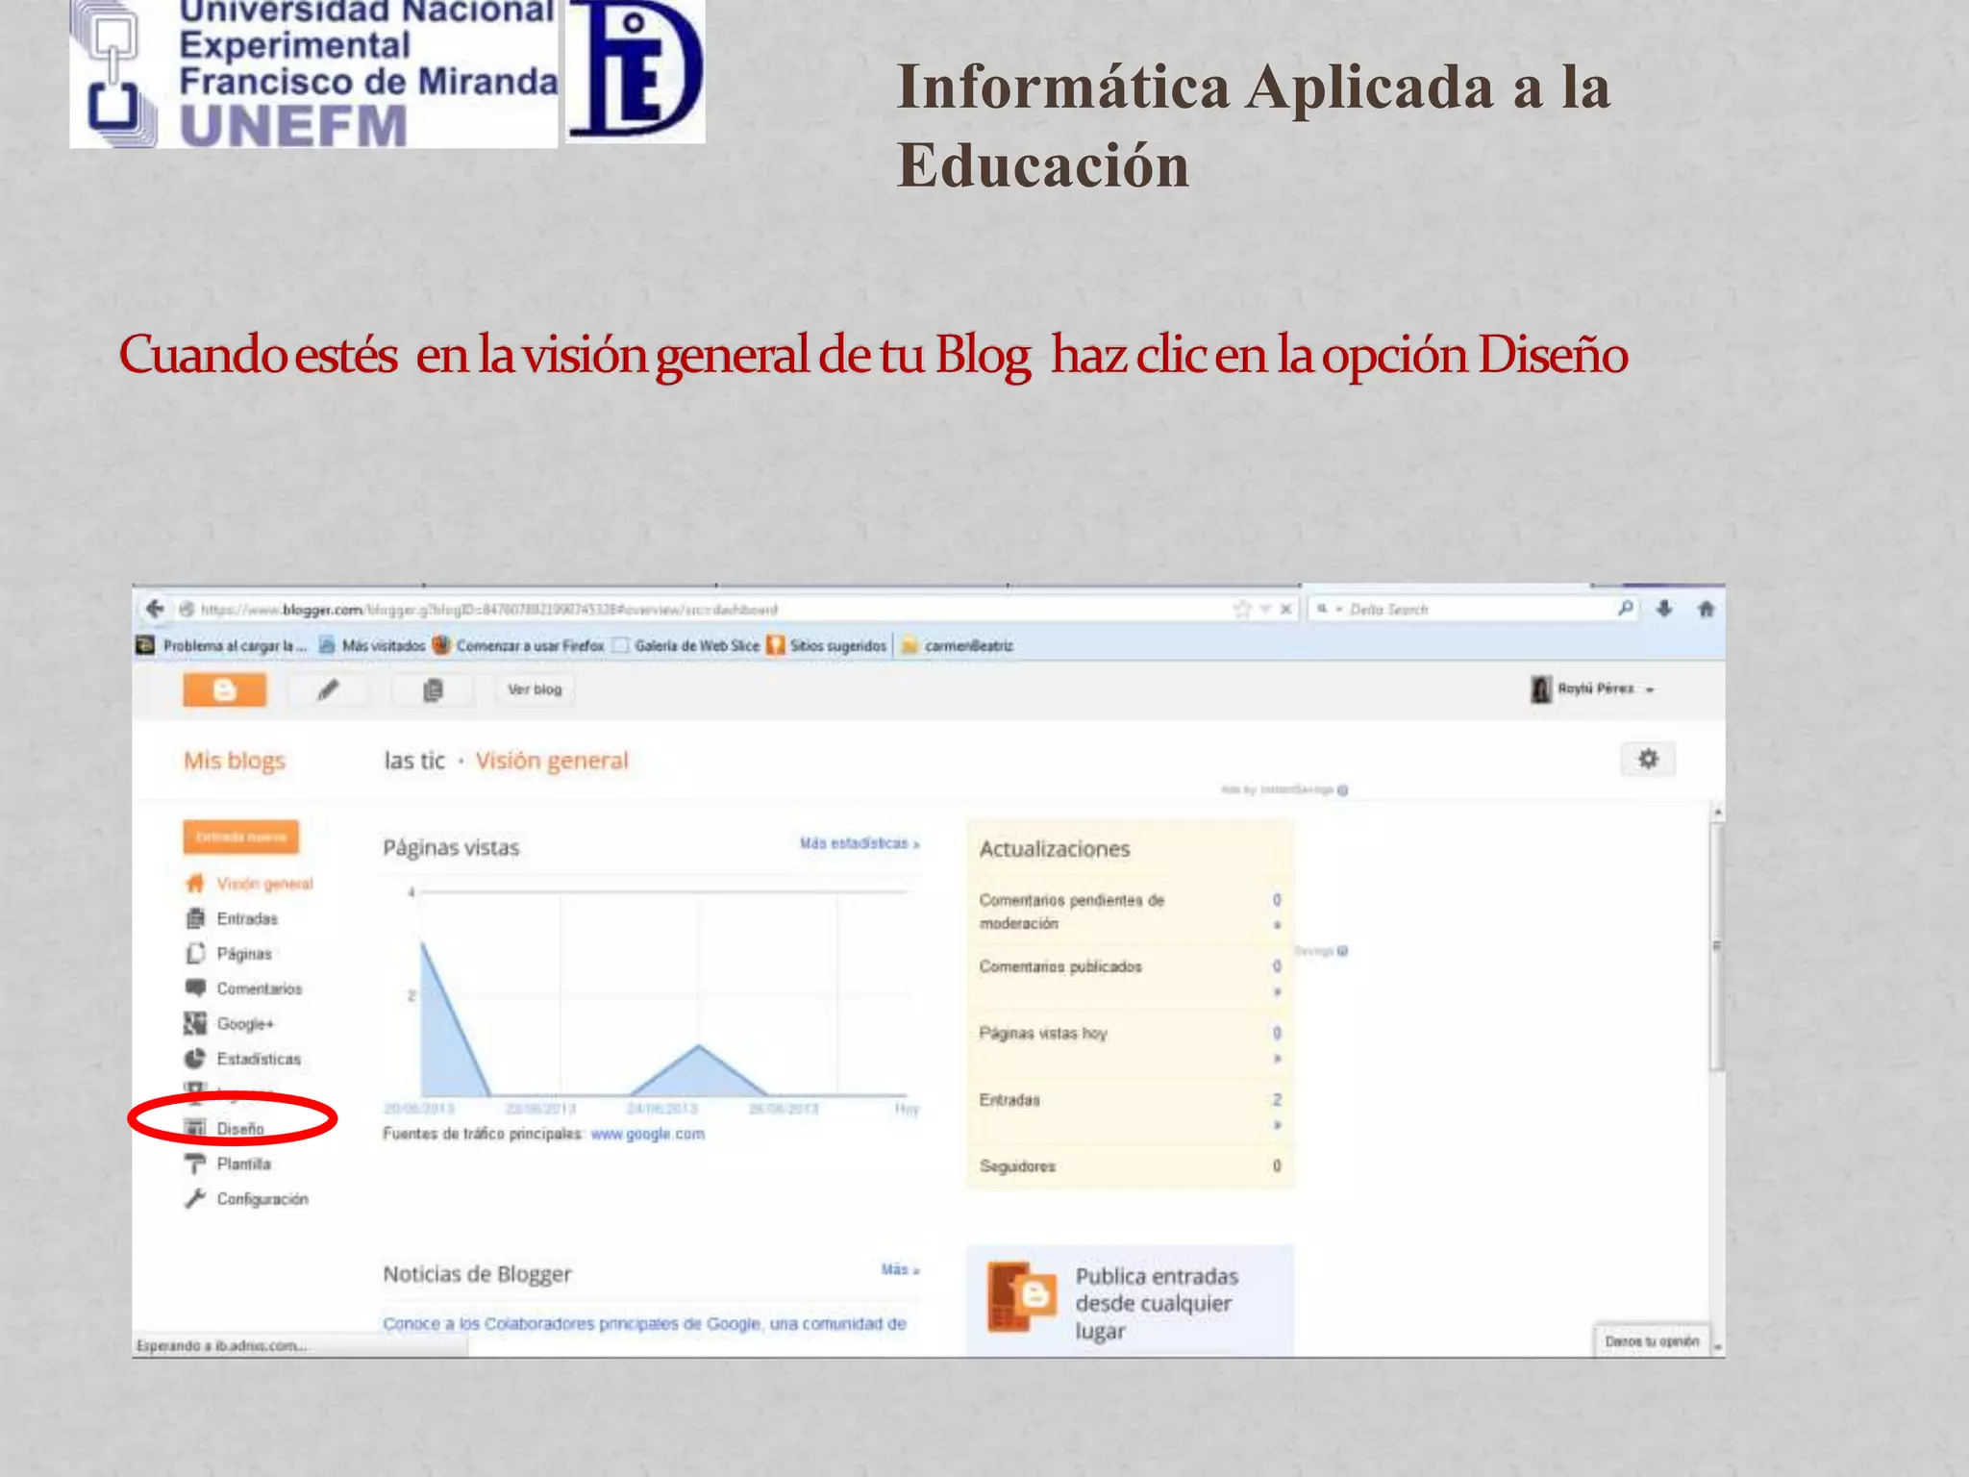Screen dimensions: 1969x1477
Task: Click the page vertical scrollbar
Action: (1717, 947)
